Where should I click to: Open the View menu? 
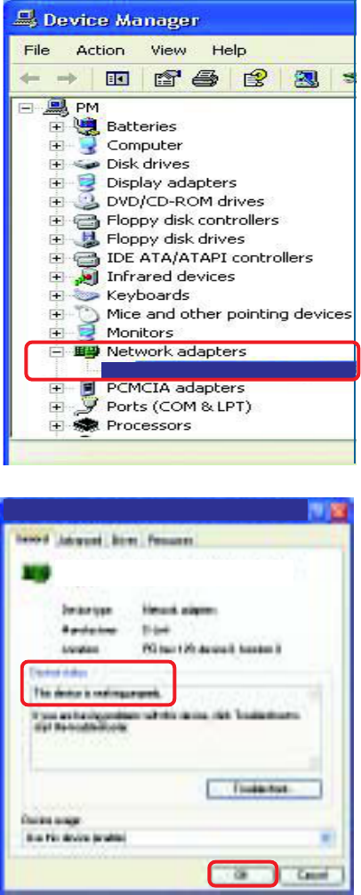[x=169, y=50]
